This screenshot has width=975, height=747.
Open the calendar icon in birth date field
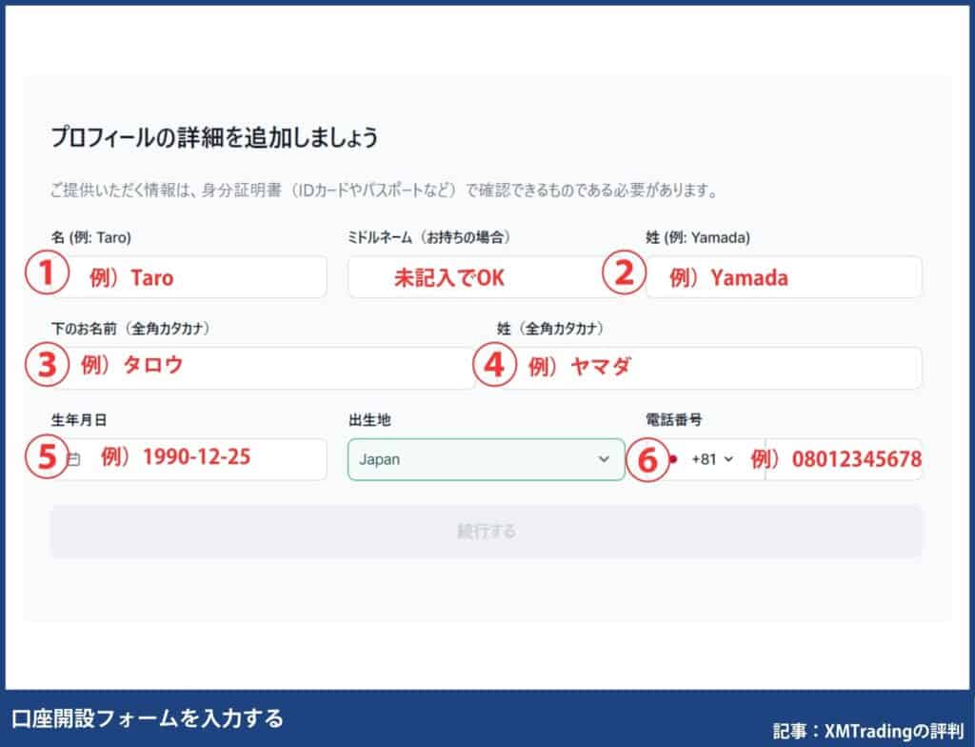click(x=73, y=459)
